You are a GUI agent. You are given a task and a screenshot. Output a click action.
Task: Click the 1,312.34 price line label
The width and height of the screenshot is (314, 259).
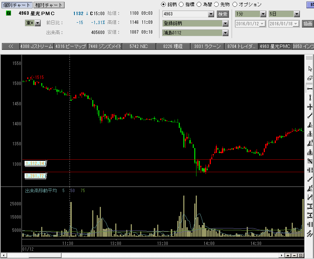point(35,163)
